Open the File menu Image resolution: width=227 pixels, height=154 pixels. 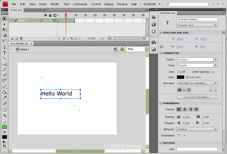coord(14,4)
